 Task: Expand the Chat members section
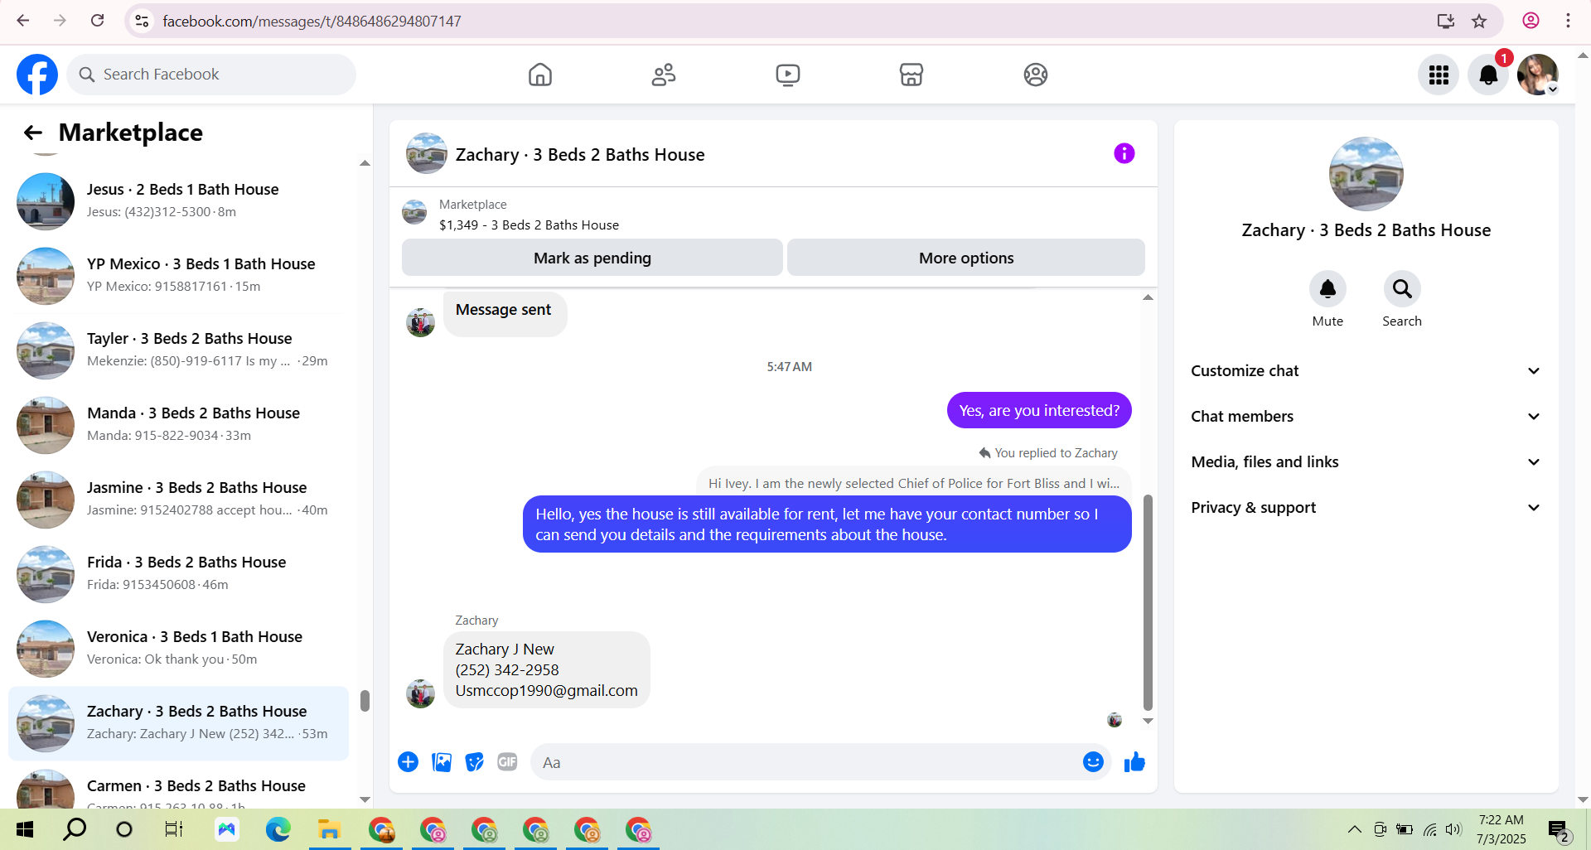1366,417
